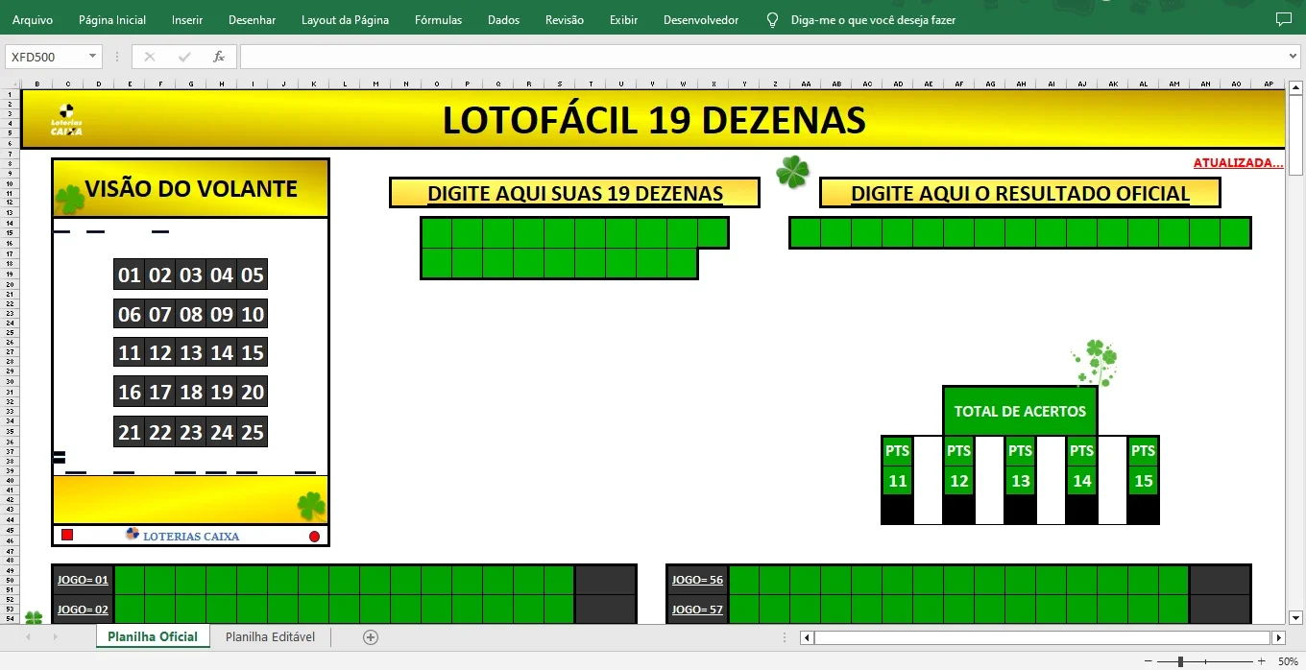The width and height of the screenshot is (1306, 670).
Task: Click the formula bar Enter checkmark icon
Action: click(184, 57)
